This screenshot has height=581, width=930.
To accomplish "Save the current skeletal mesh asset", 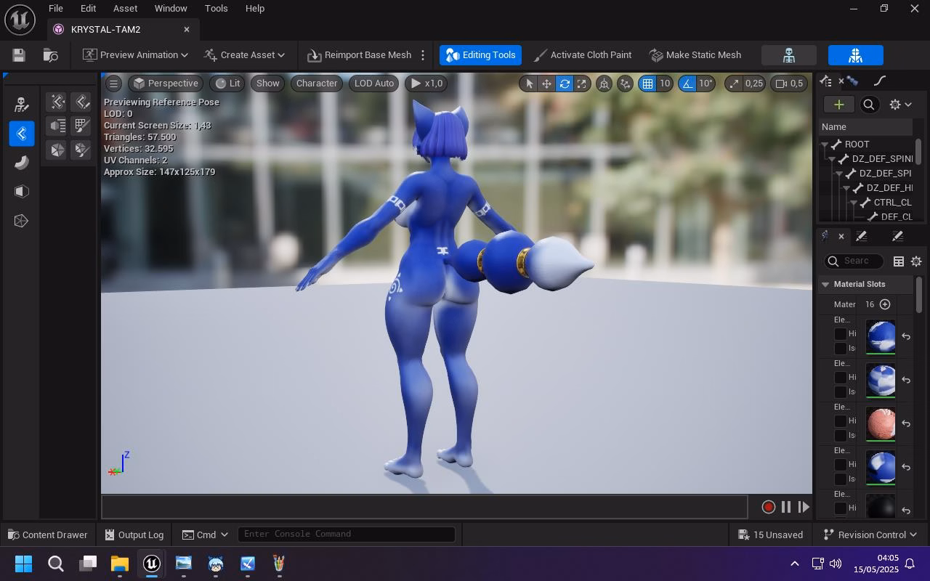I will point(19,55).
